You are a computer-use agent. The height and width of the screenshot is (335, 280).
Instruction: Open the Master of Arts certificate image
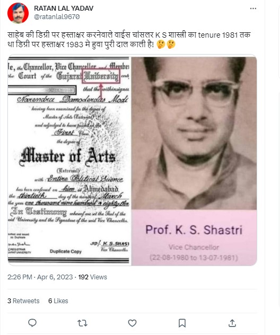[x=69, y=160]
